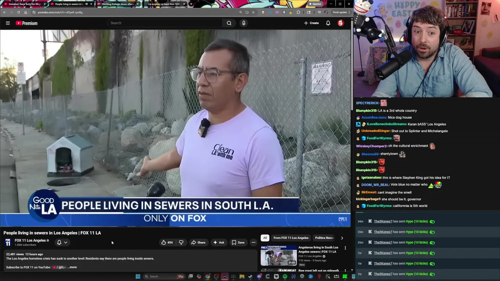Click the Ask button under the video
Screen dimensions: 500x281
[x=218, y=242]
